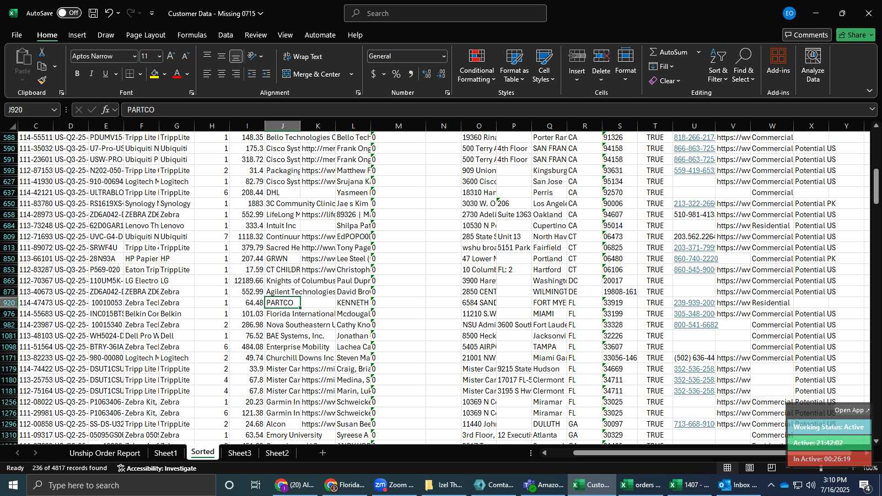
Task: Toggle Middle Align
Action: click(221, 56)
